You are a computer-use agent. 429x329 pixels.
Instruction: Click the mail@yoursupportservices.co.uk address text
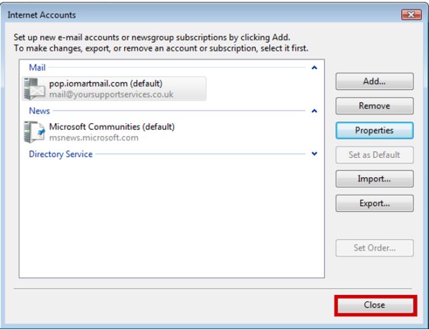(x=111, y=95)
